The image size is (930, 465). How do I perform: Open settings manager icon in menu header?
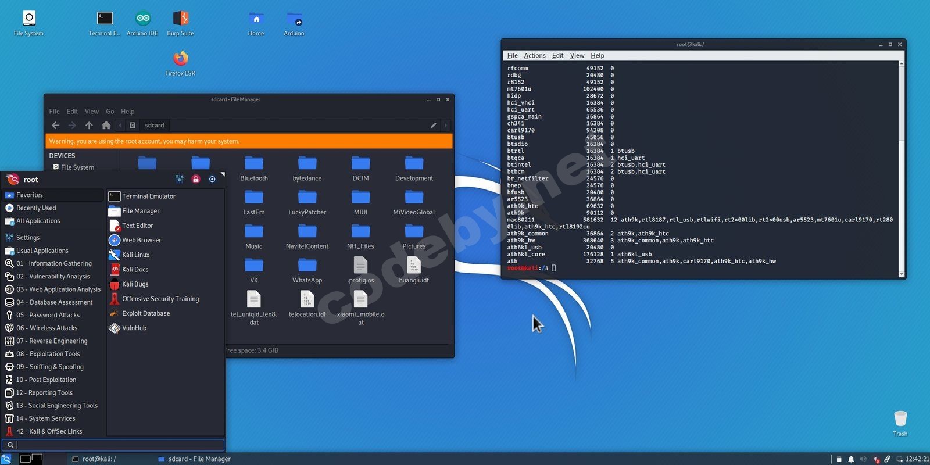coord(180,179)
